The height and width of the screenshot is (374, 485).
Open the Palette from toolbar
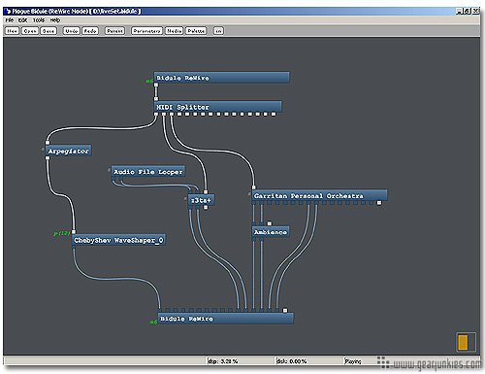click(196, 31)
